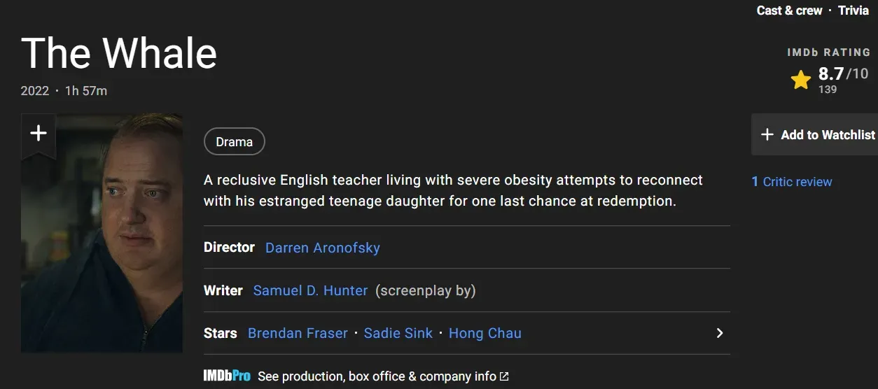Image resolution: width=878 pixels, height=389 pixels.
Task: Go to Sadie Sink's profile
Action: 398,333
